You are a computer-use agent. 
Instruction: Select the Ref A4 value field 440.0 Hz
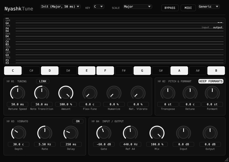click(131, 144)
